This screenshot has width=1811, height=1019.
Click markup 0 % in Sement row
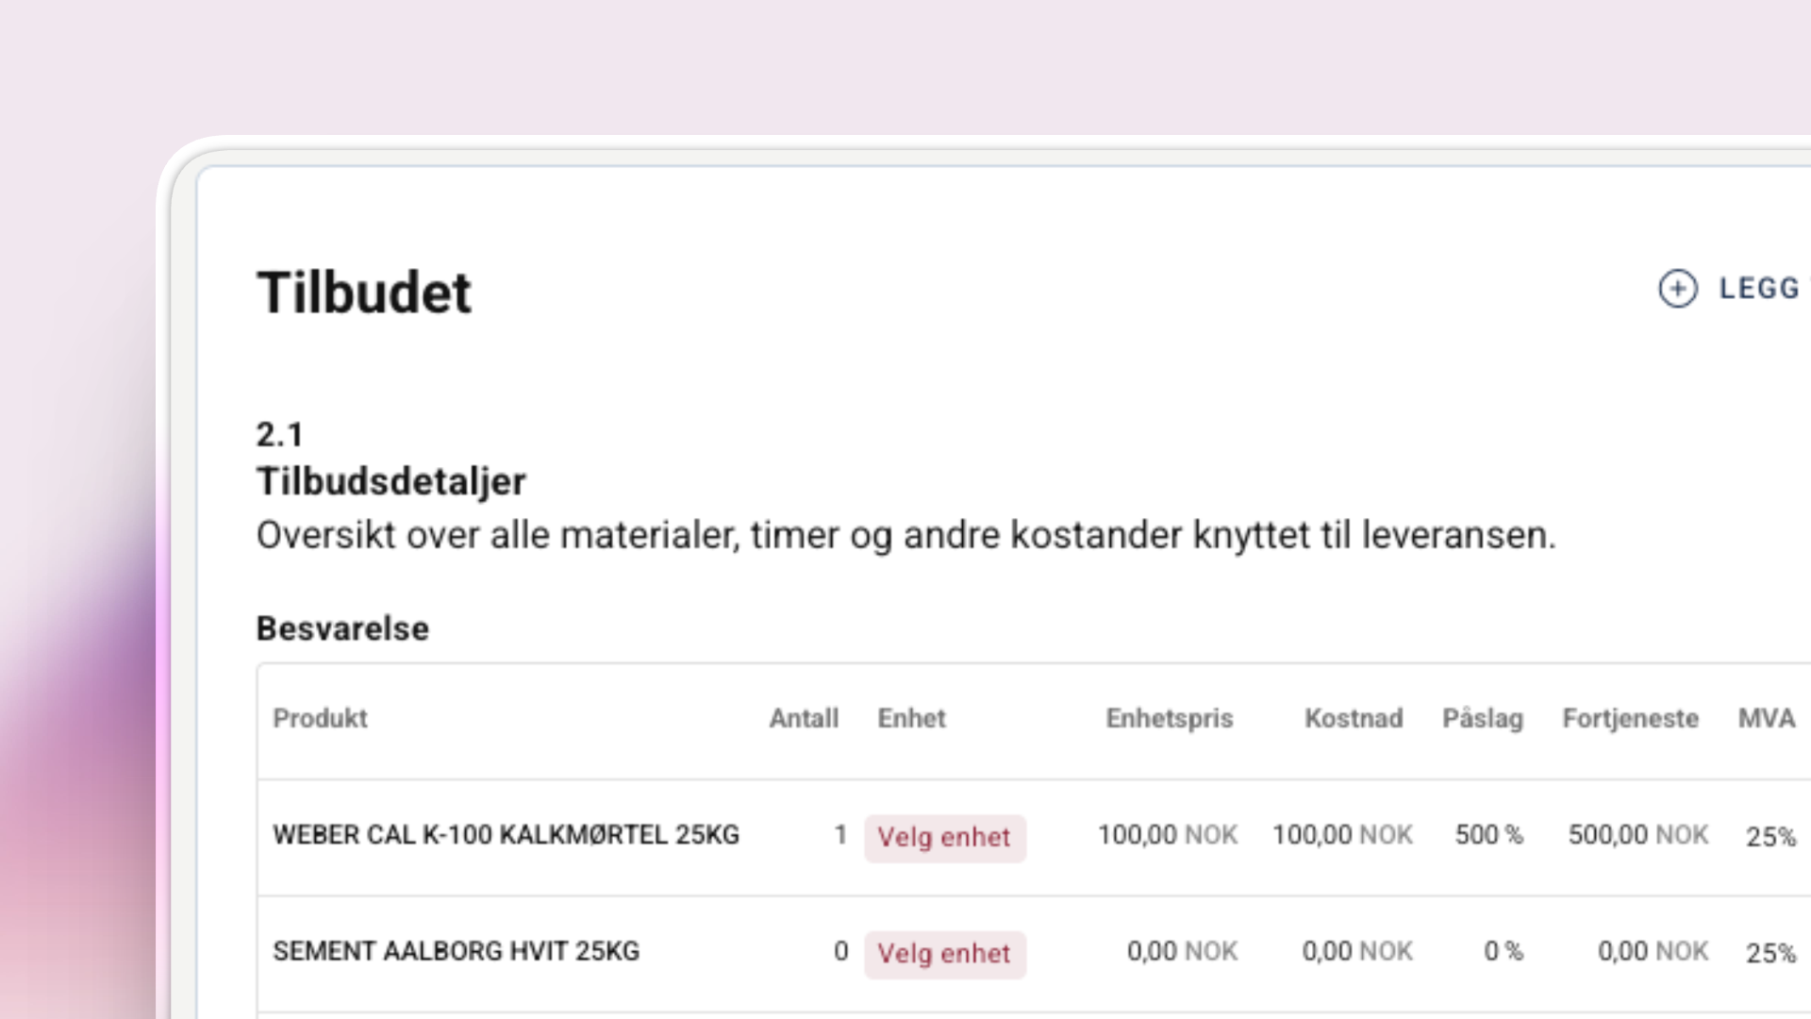pyautogui.click(x=1503, y=951)
